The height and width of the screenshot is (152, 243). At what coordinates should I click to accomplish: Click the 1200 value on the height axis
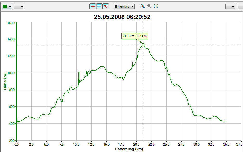pos(11,56)
